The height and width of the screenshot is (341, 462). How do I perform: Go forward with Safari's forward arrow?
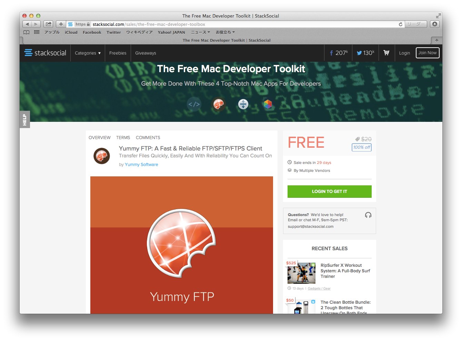(x=36, y=24)
